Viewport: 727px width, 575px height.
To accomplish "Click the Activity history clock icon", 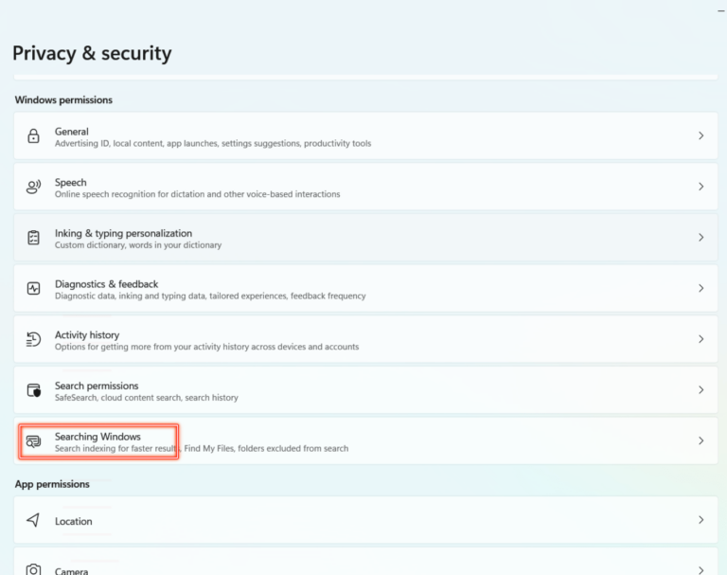I will [34, 339].
